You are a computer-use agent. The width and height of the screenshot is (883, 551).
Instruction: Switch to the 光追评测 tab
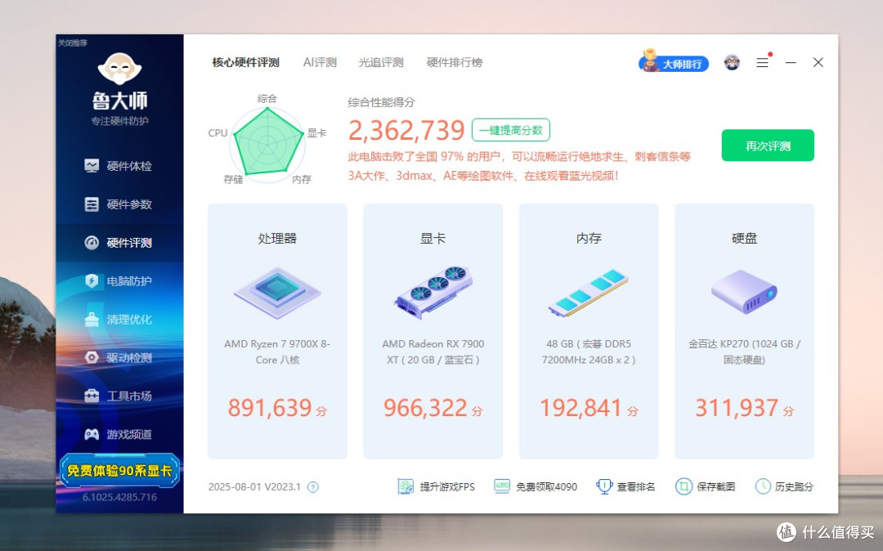[x=381, y=62]
